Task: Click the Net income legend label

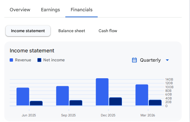Action: pos(54,60)
